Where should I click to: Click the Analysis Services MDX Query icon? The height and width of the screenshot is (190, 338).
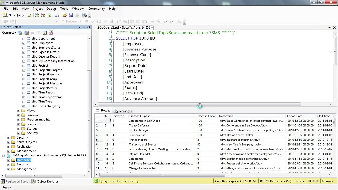[x=37, y=15]
